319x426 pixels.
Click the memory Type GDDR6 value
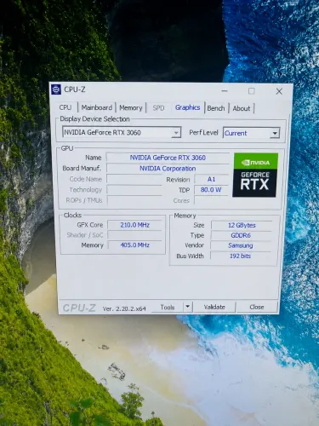click(241, 235)
